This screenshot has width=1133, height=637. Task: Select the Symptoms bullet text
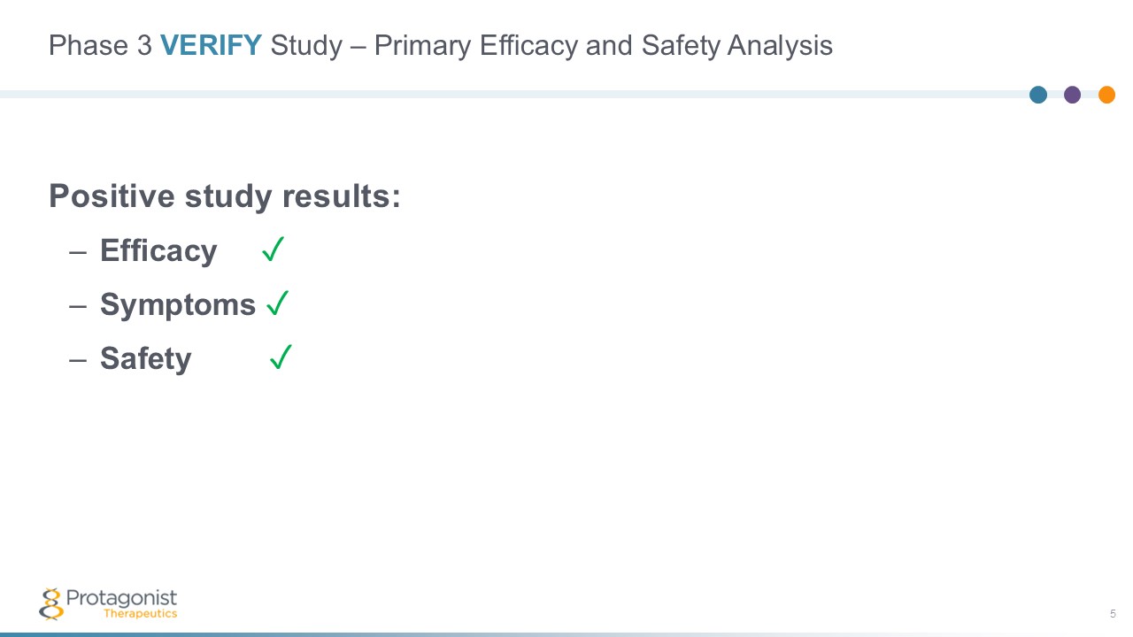[178, 304]
